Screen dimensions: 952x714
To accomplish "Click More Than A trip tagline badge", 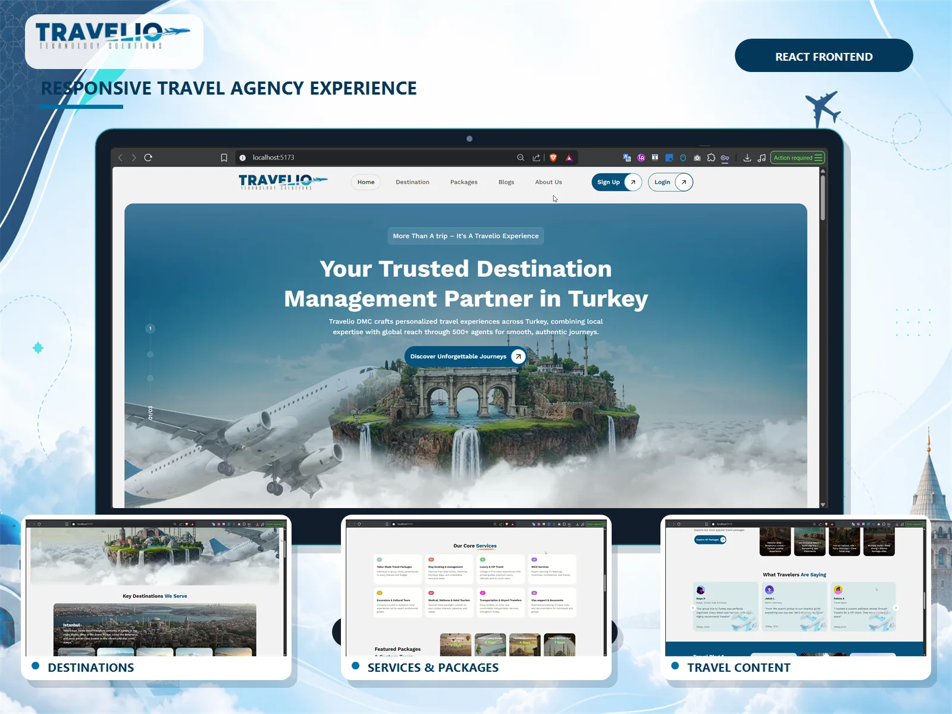I will click(465, 236).
